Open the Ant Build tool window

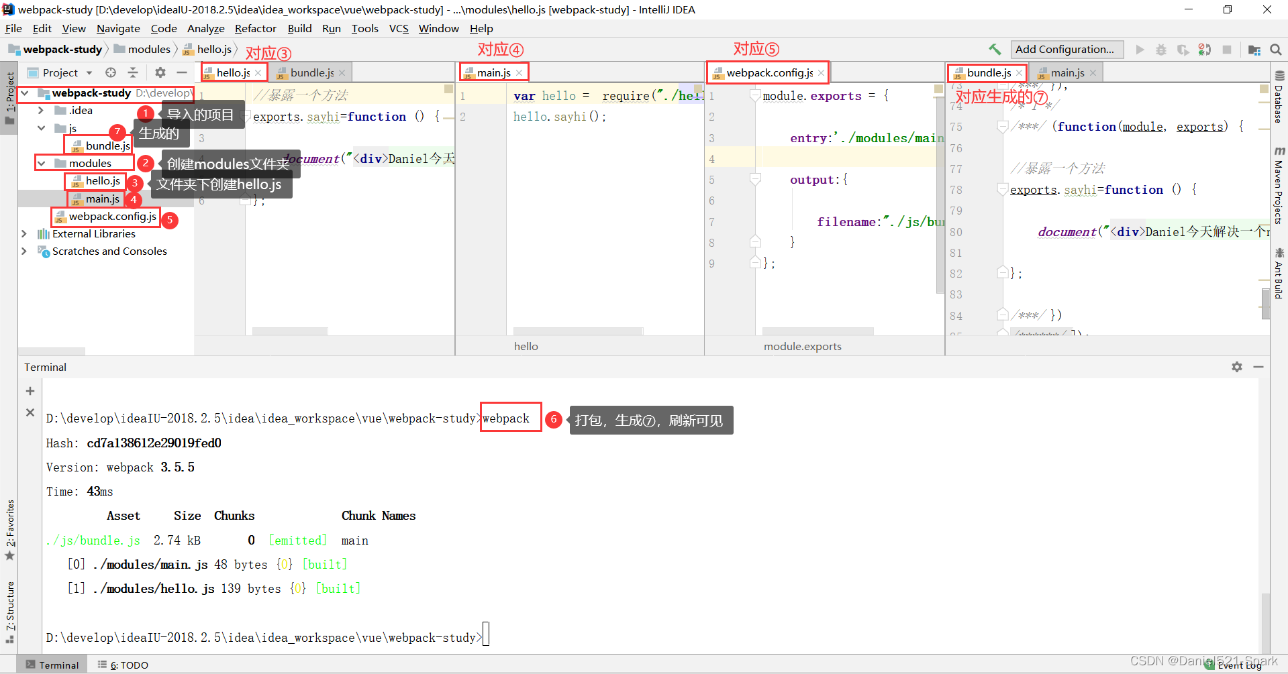pos(1279,273)
